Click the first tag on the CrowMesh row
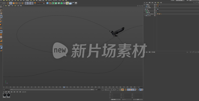199x101 pixels. [x=158, y=14]
